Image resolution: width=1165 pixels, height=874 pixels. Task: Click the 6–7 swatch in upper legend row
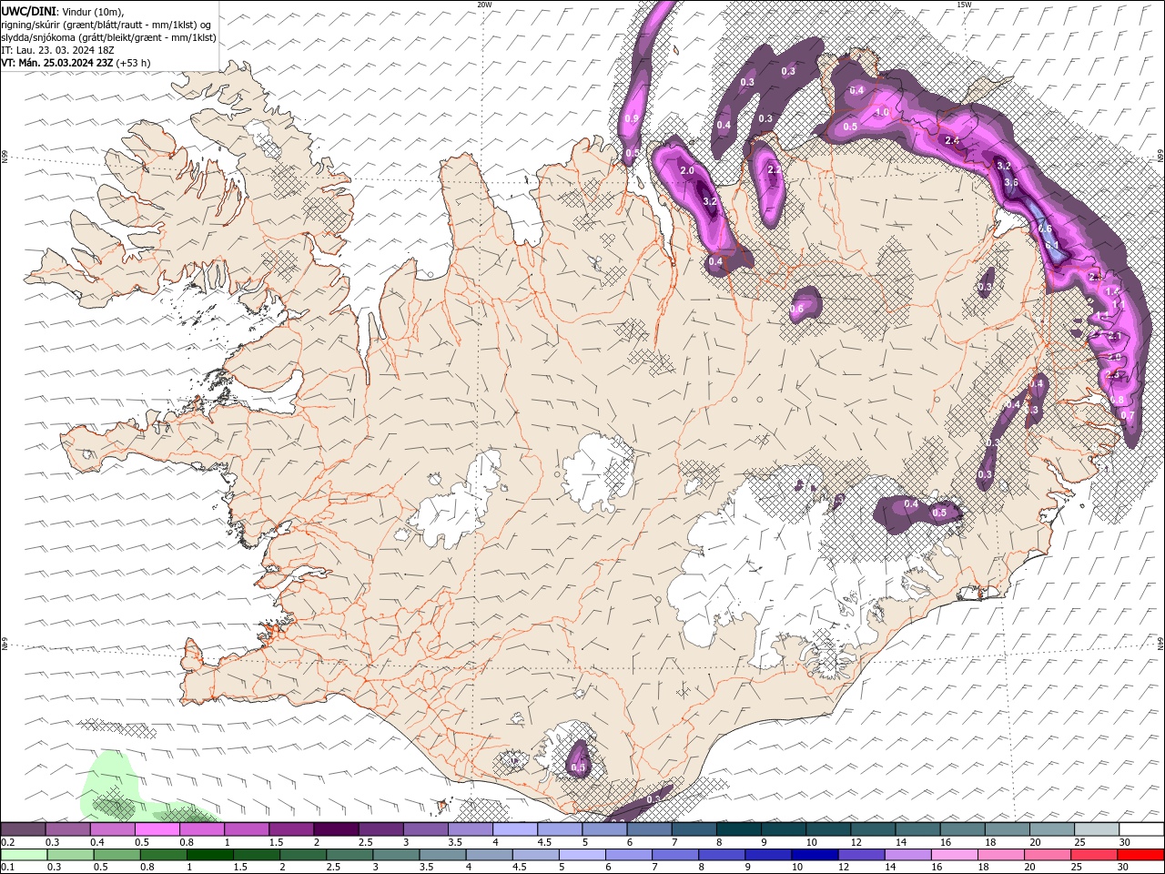648,828
